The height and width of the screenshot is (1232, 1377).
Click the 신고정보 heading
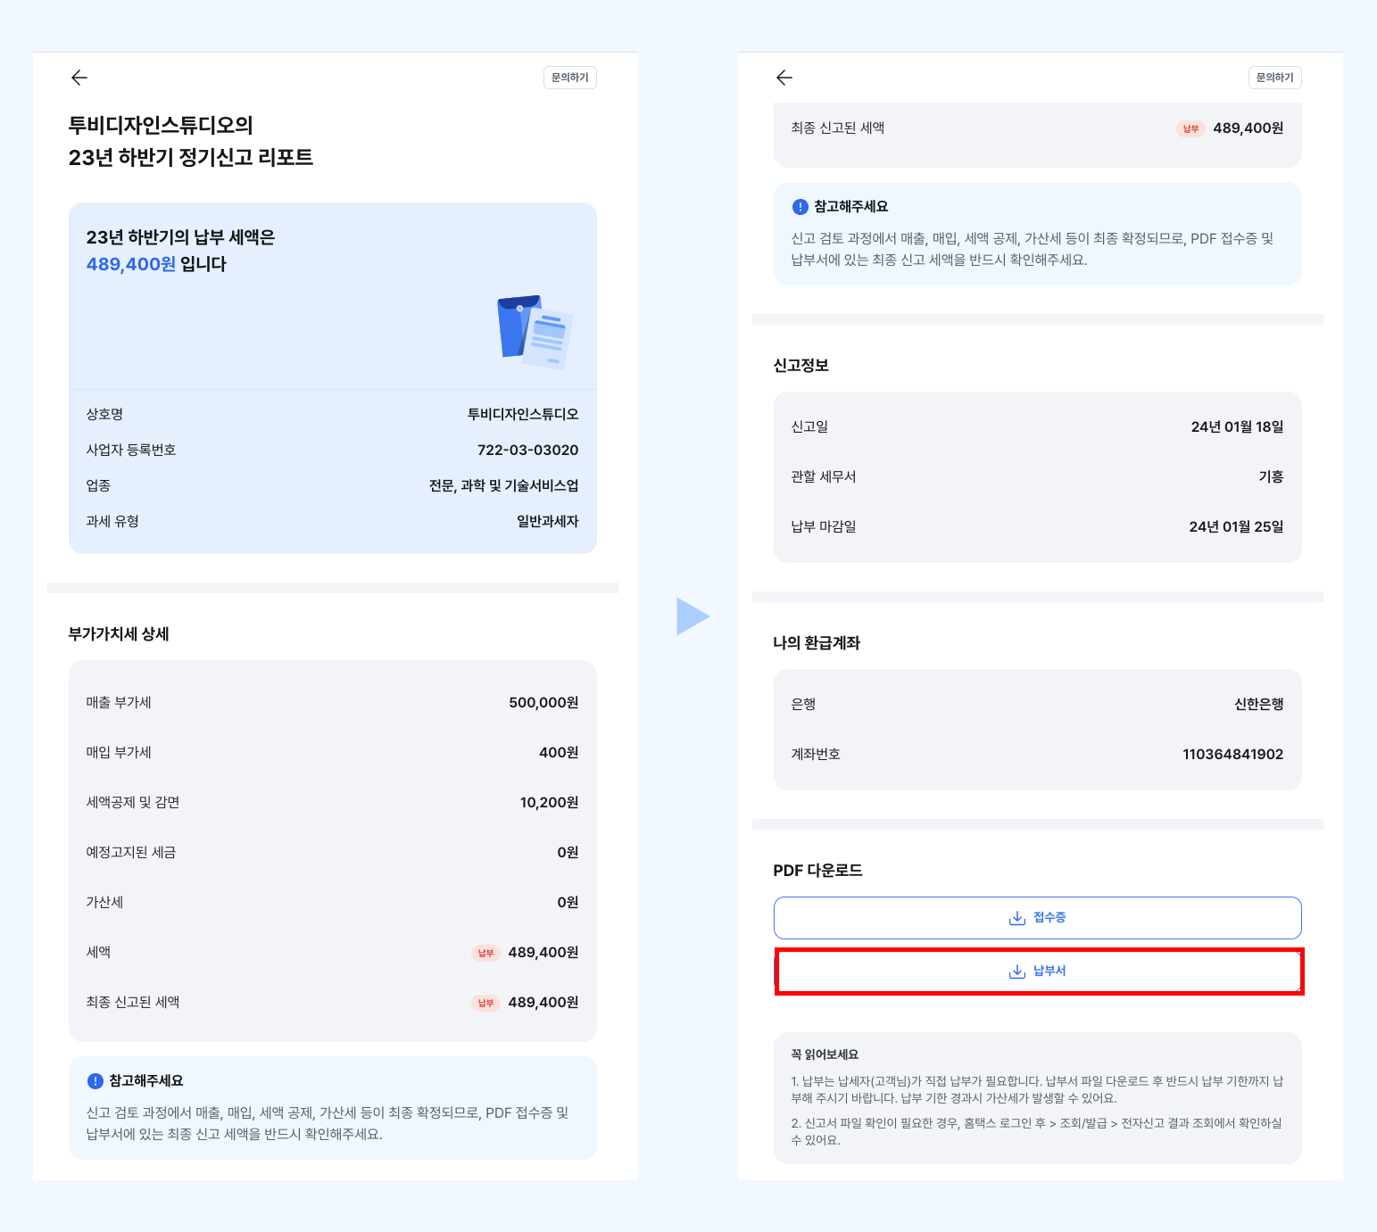801,366
